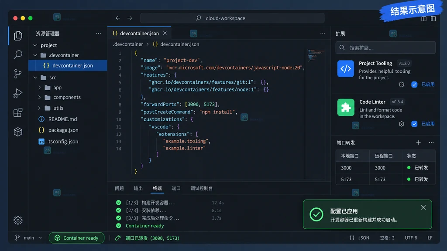Click the minimap preview in editor
447x251 pixels.
pyautogui.click(x=316, y=55)
